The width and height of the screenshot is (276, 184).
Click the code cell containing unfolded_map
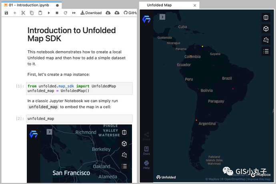79,119
